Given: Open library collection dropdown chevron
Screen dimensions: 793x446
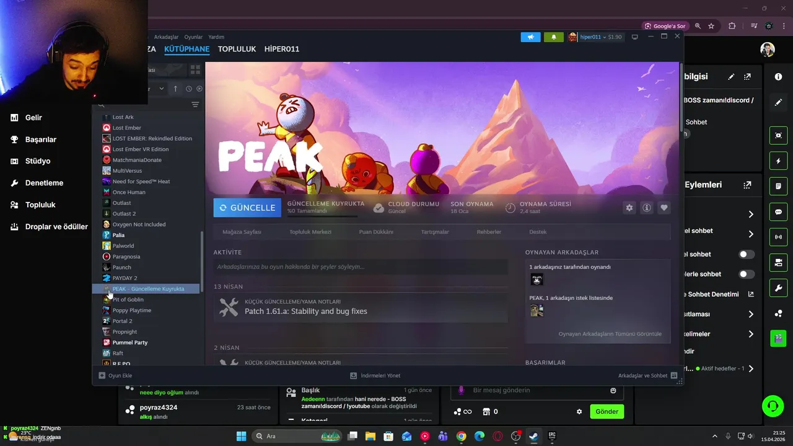Looking at the screenshot, I should [162, 89].
